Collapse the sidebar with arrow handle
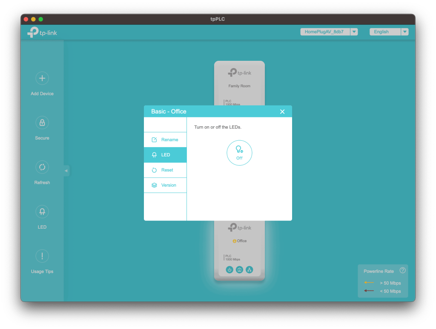 [66, 171]
